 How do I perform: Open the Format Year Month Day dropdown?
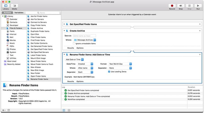click(120, 64)
